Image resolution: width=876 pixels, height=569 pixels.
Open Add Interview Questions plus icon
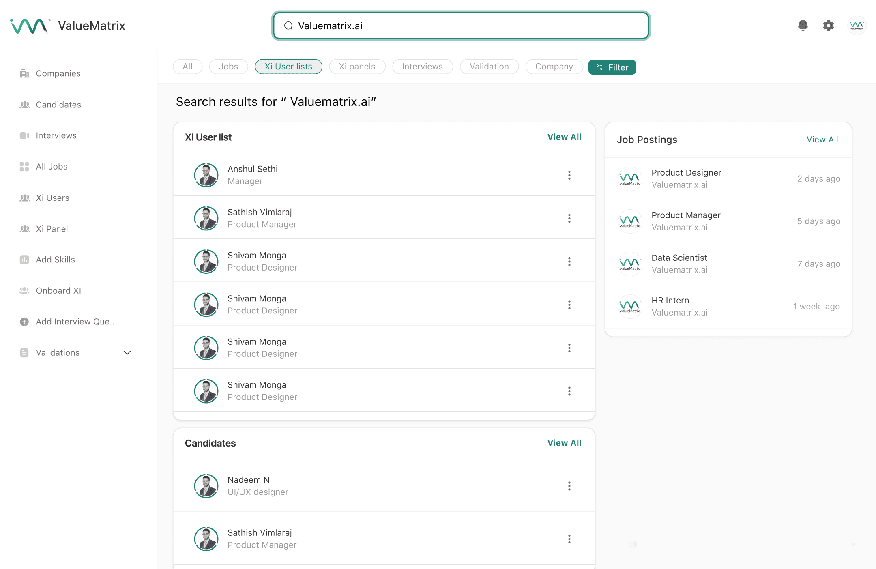(x=24, y=322)
